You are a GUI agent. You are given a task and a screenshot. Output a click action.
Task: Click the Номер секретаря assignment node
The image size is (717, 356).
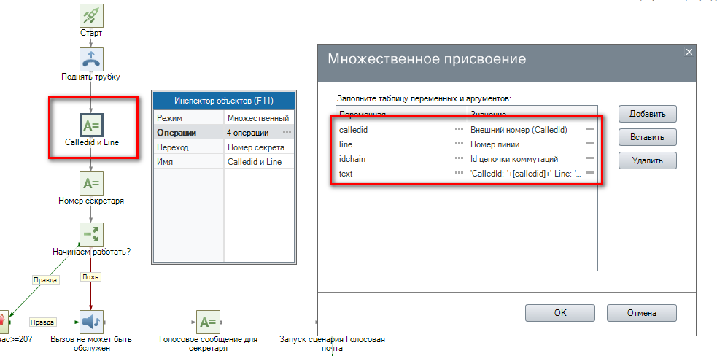tap(91, 183)
